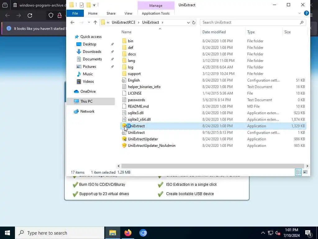Image resolution: width=318 pixels, height=239 pixels.
Task: Click the Windows Start button
Action: tap(7, 233)
